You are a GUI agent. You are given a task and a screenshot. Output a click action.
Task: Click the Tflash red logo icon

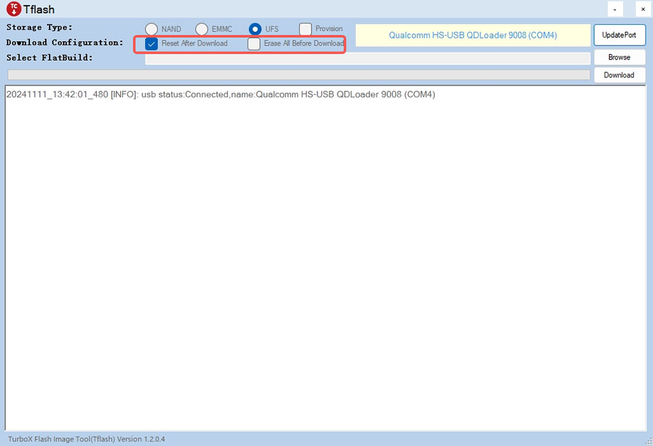[x=14, y=8]
